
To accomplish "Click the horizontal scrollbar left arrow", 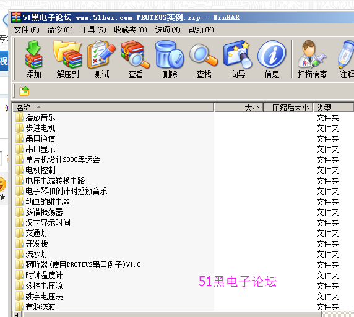I will tap(17, 315).
